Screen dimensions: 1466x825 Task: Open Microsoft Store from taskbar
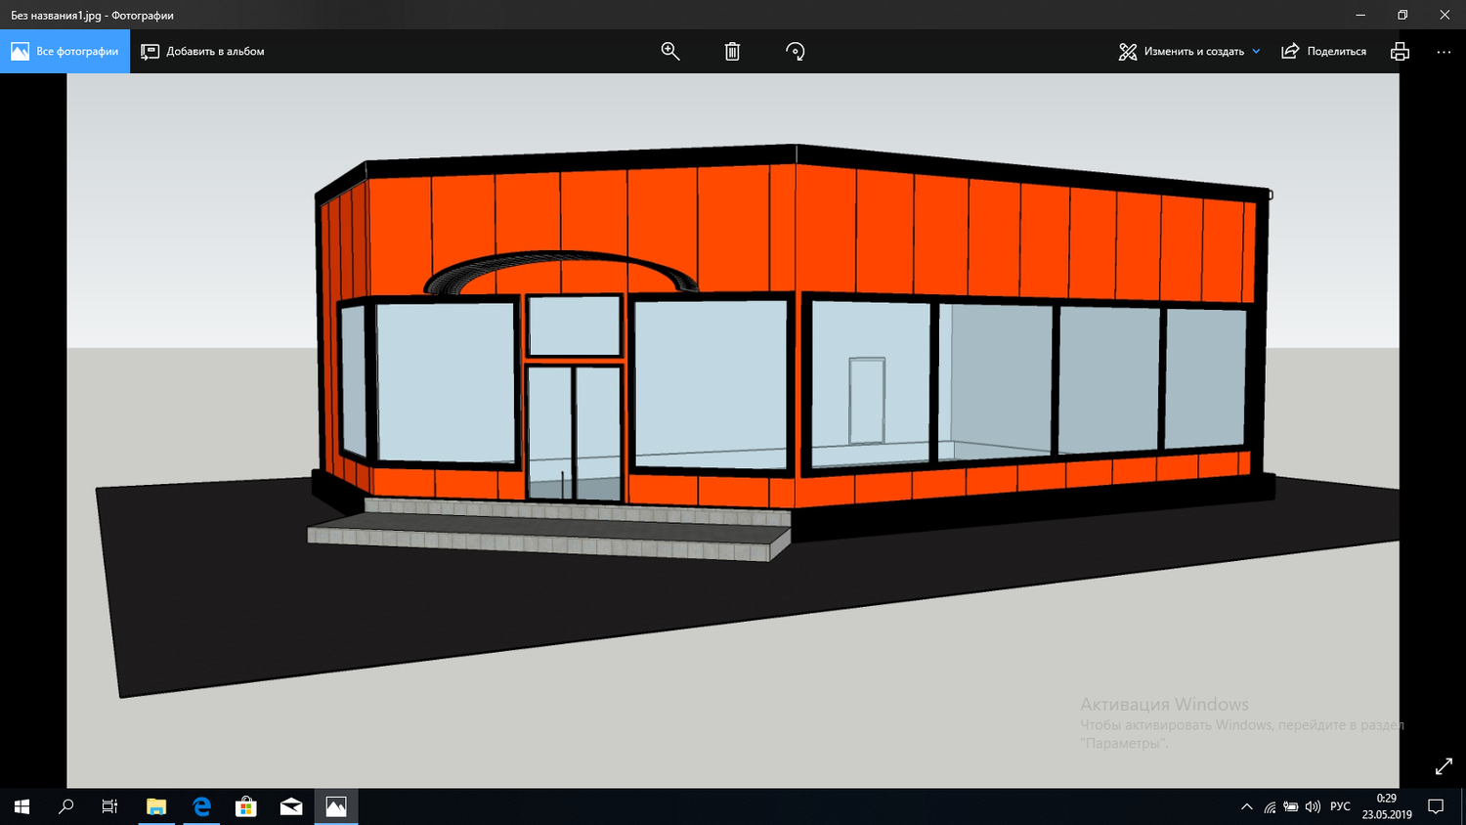pos(246,806)
